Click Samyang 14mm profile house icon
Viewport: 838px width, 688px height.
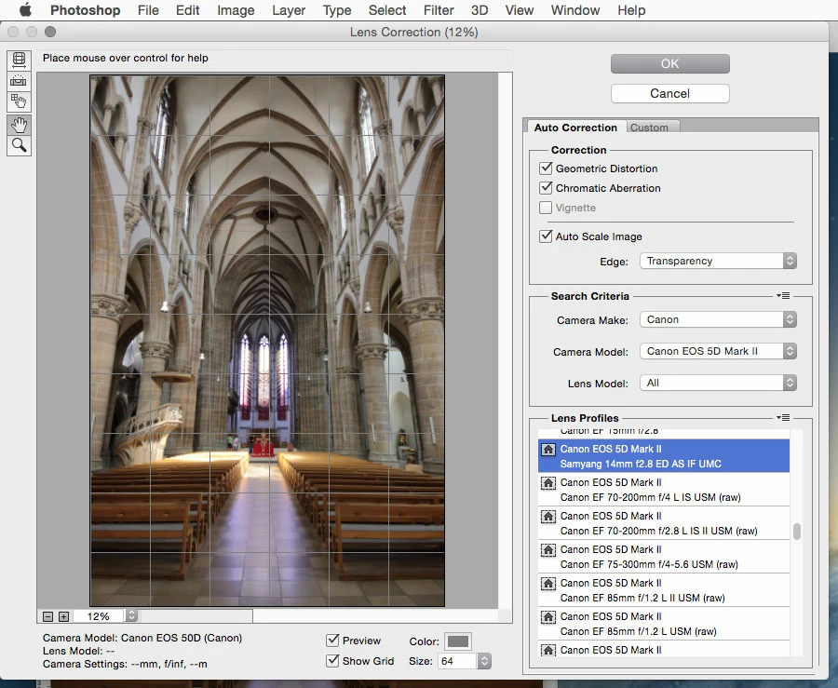click(547, 450)
